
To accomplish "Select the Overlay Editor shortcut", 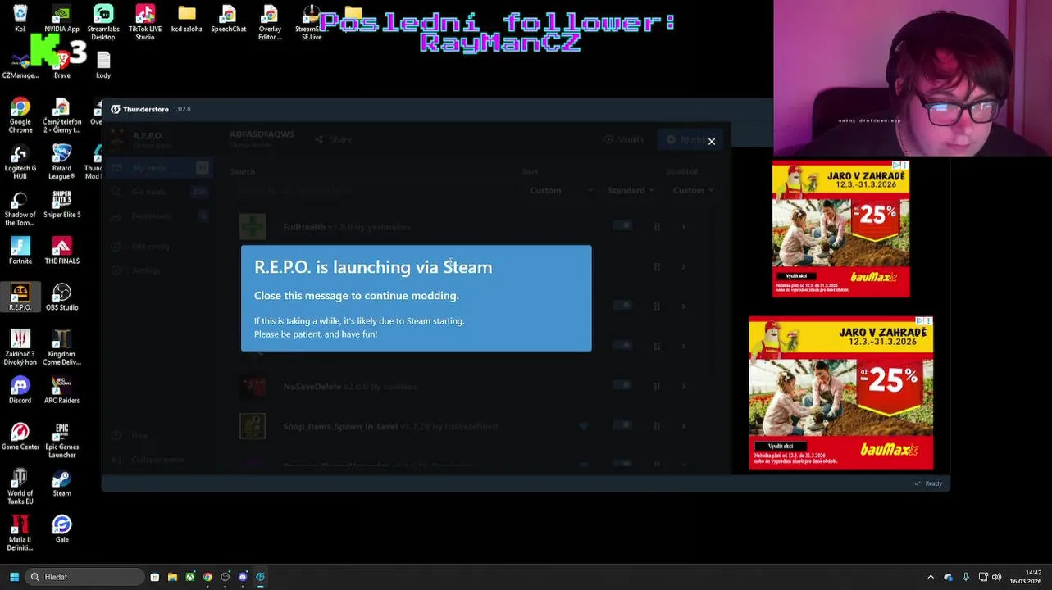I will (270, 22).
